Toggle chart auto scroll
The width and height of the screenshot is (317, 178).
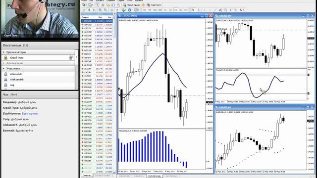tap(112, 10)
